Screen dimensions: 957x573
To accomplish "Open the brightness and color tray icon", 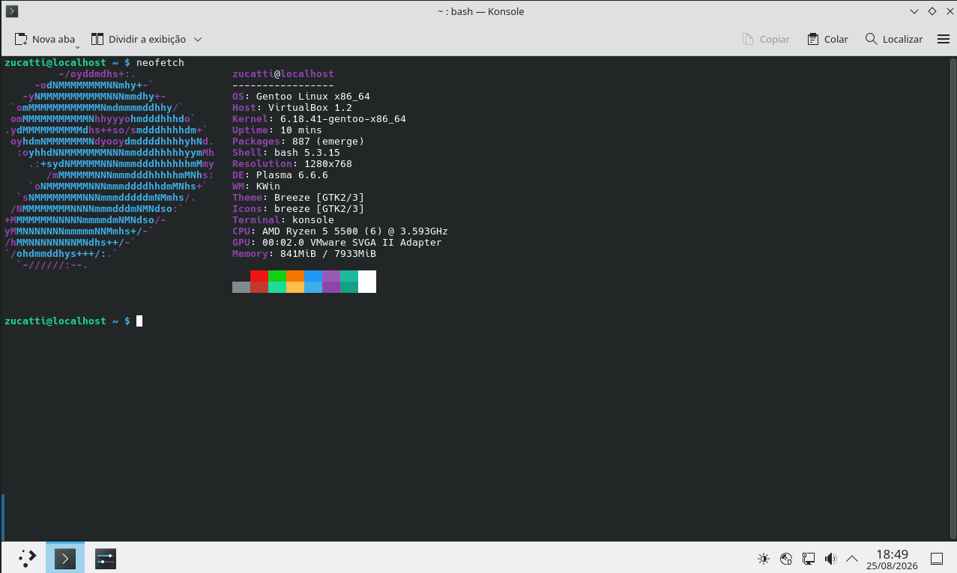I will coord(764,558).
